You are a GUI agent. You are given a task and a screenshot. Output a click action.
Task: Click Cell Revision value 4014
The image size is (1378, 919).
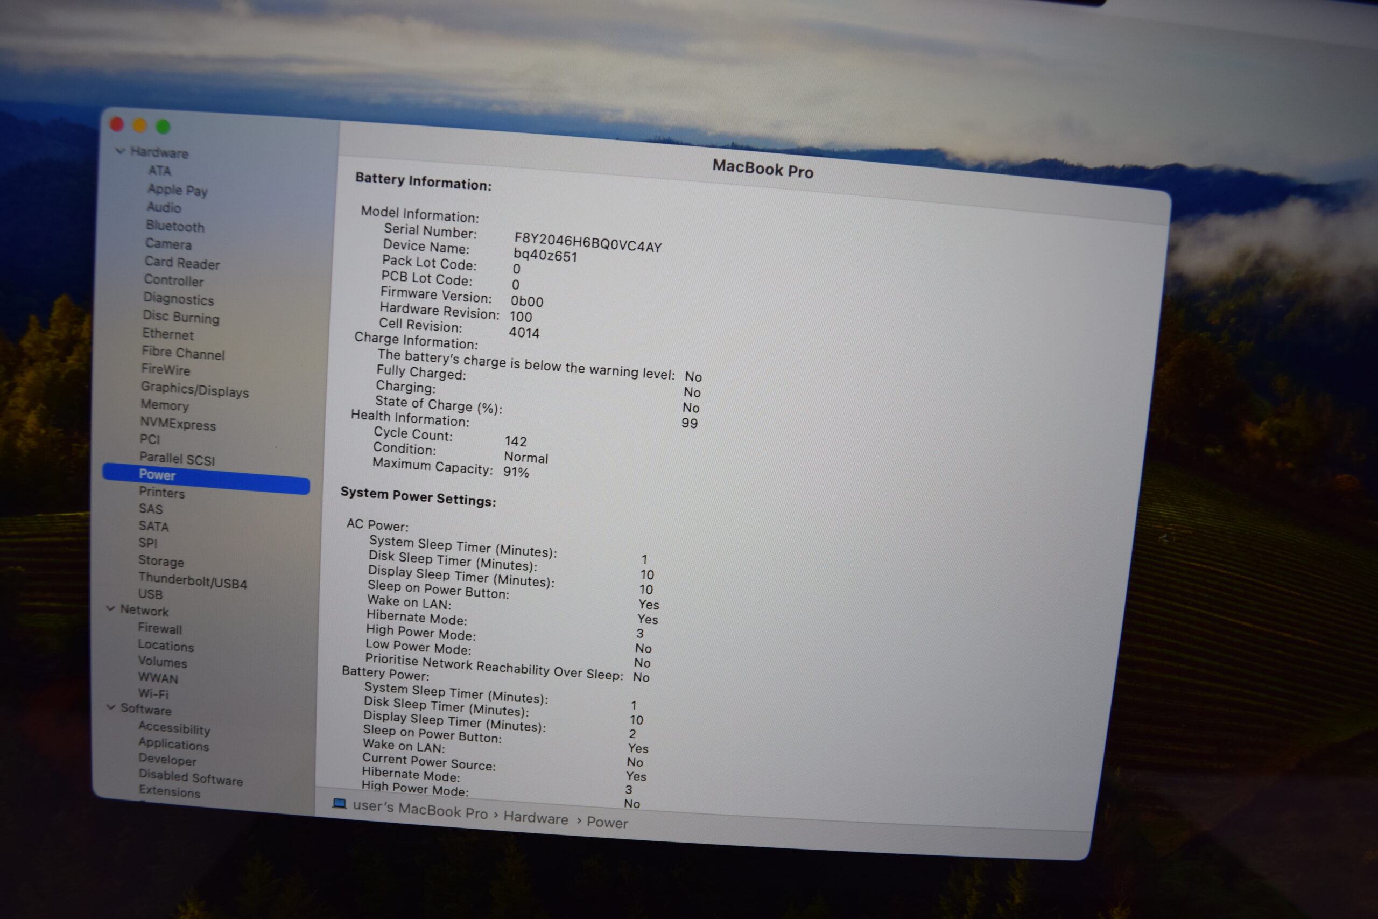[x=524, y=332]
